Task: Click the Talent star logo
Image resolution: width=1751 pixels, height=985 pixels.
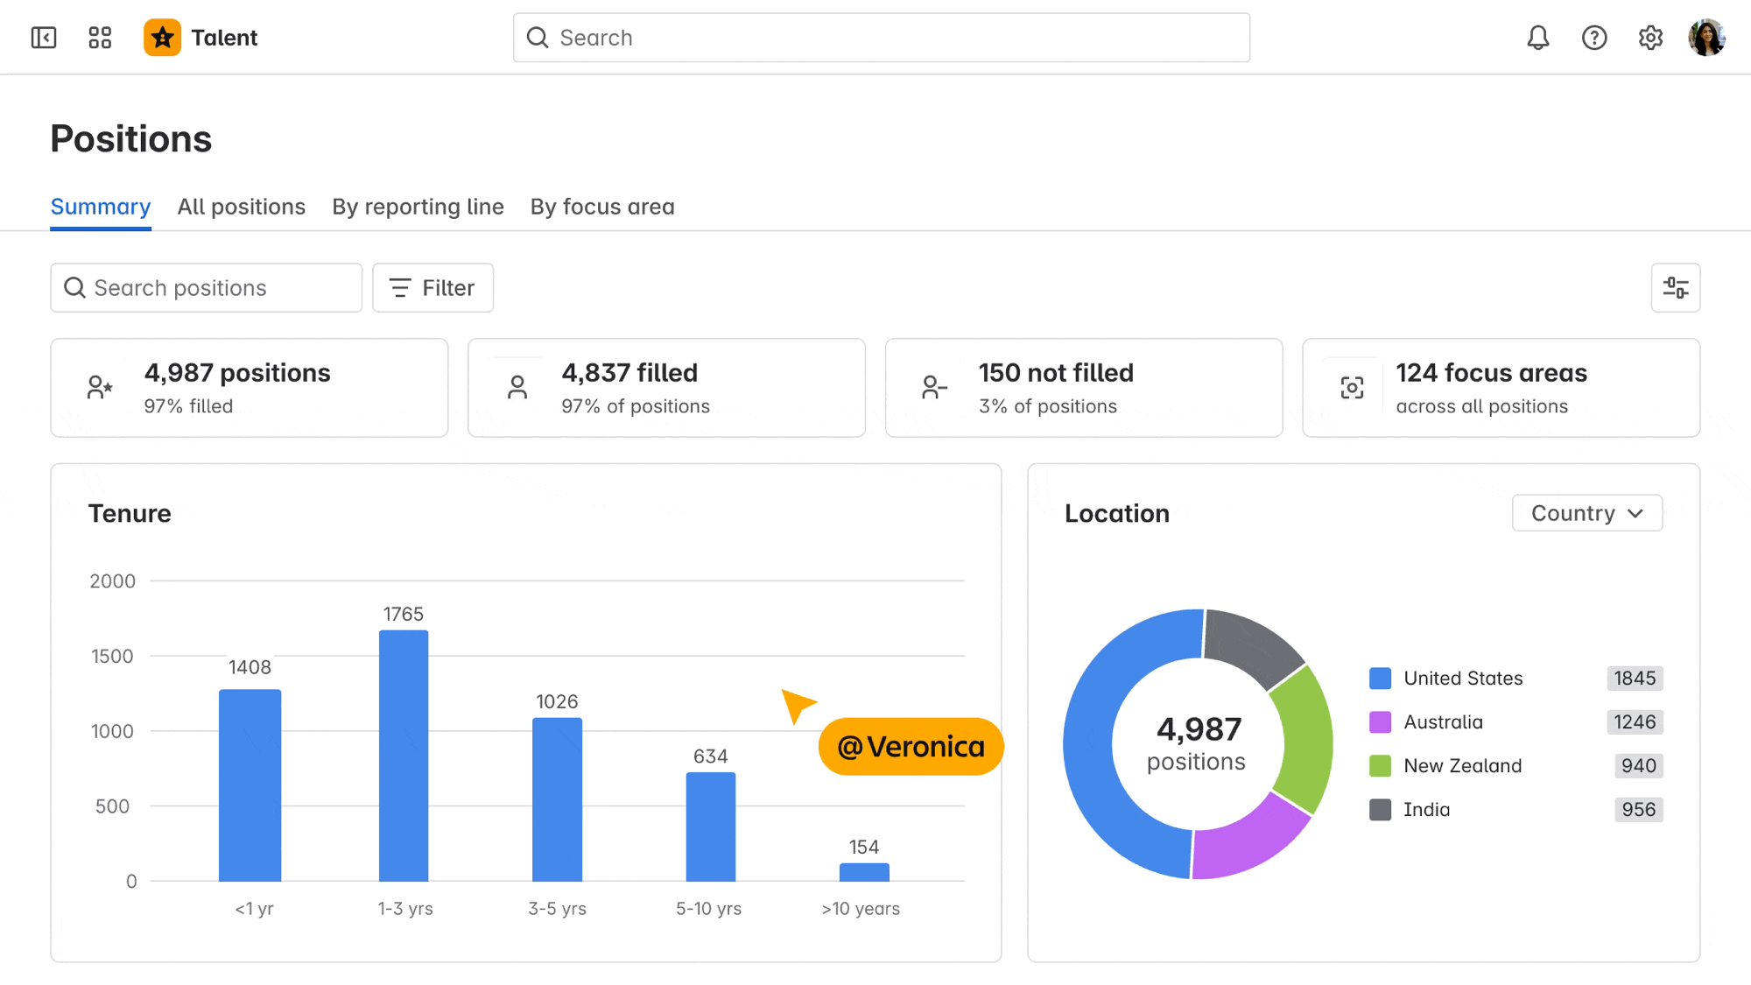Action: pos(163,38)
